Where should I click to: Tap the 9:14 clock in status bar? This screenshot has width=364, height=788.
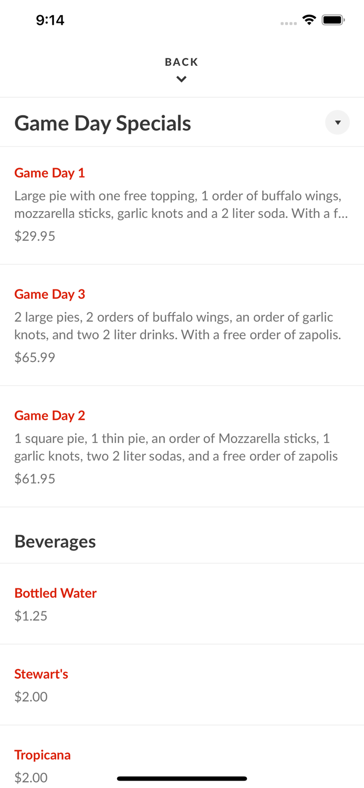click(x=50, y=20)
